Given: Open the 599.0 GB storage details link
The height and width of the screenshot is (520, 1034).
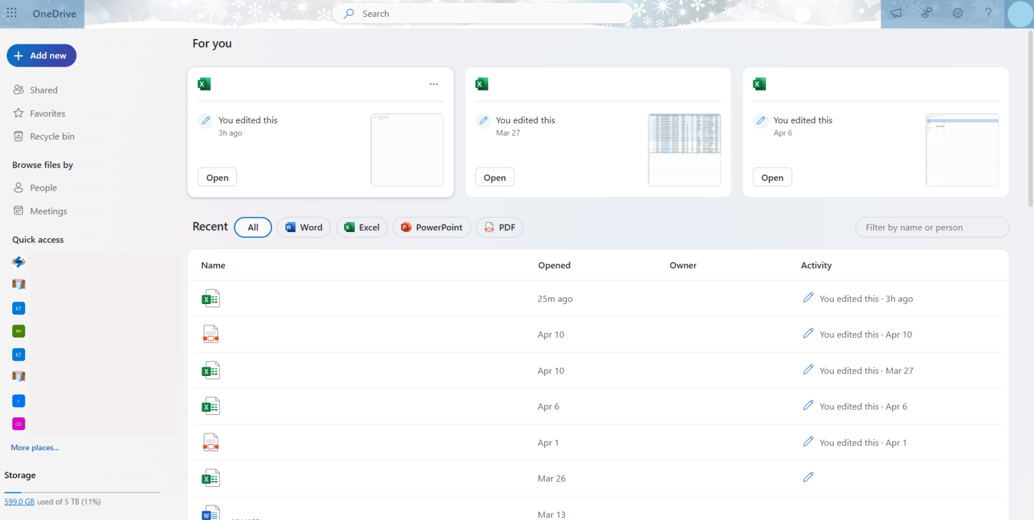Looking at the screenshot, I should coord(20,501).
